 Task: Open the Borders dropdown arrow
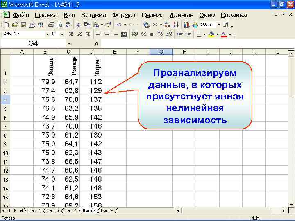(205, 34)
